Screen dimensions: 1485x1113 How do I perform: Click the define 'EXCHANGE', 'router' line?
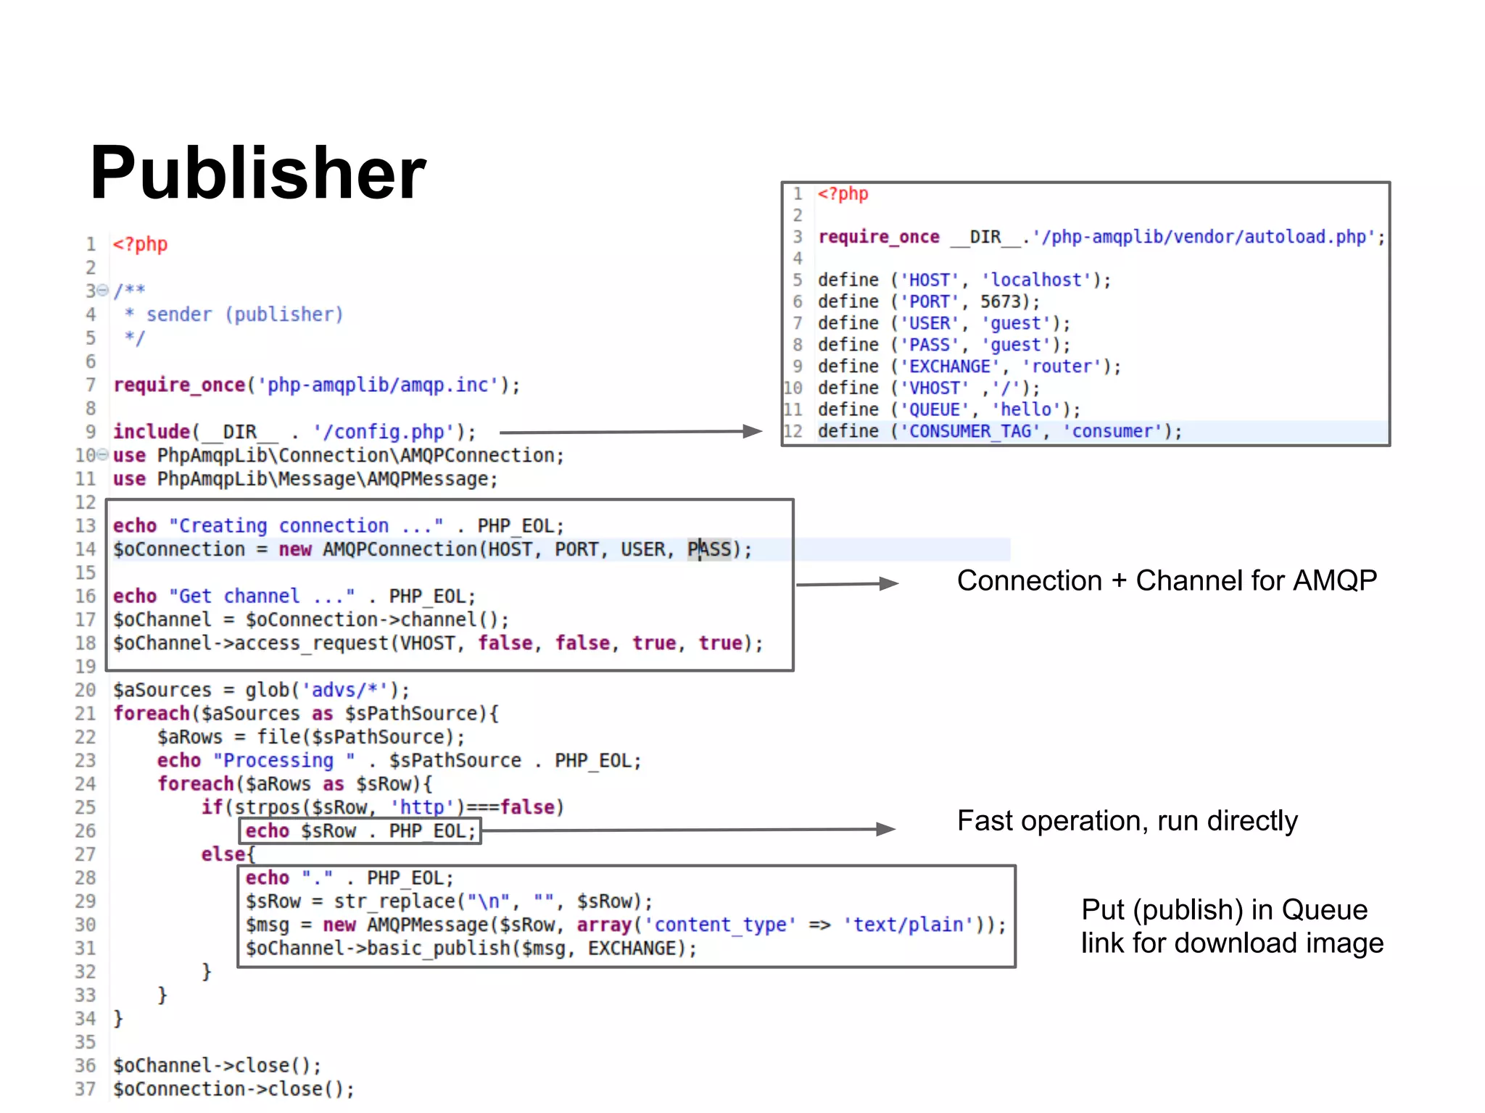coord(969,367)
